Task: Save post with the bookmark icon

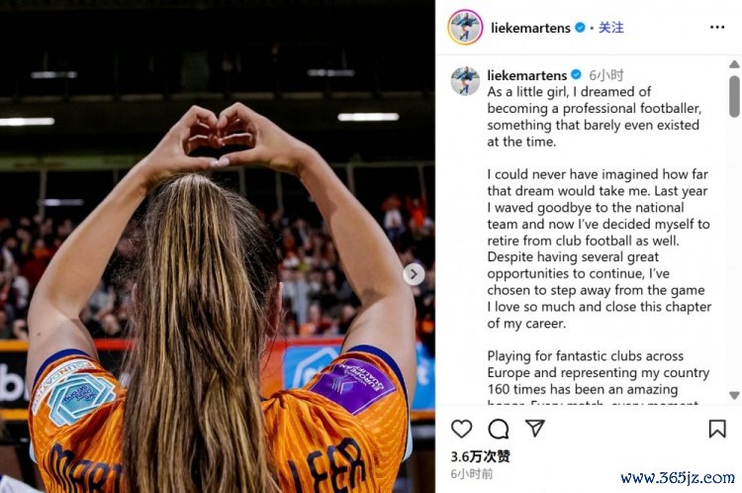Action: (x=717, y=429)
